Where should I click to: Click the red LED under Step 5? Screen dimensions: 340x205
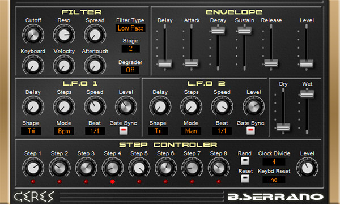coord(139,182)
